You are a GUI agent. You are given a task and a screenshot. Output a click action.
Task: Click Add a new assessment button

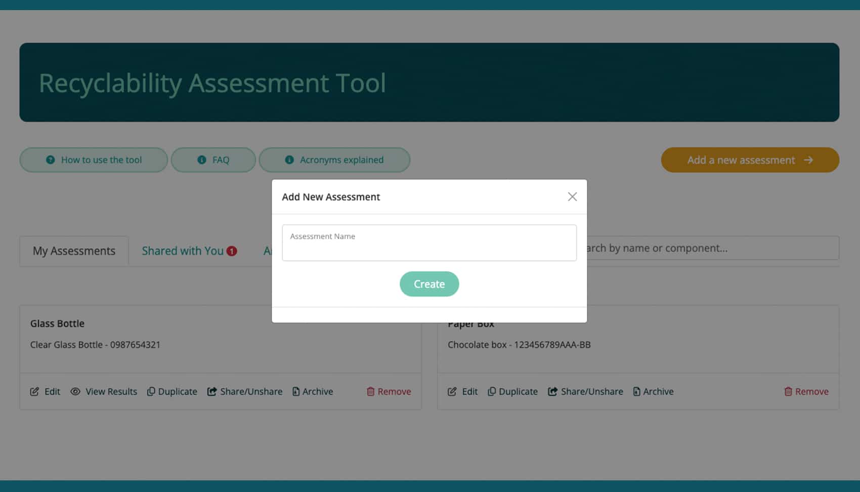pyautogui.click(x=750, y=160)
